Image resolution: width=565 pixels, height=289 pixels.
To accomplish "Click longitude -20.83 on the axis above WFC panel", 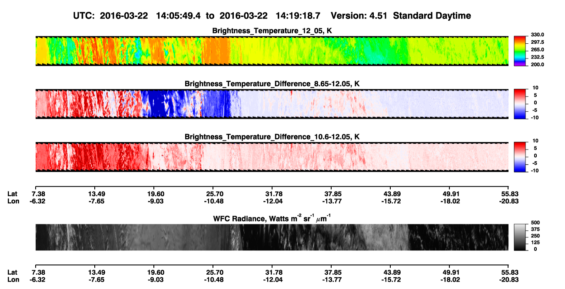I will coord(508,201).
